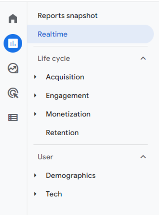
Task: Click the Acquisition label
Action: pyautogui.click(x=65, y=77)
